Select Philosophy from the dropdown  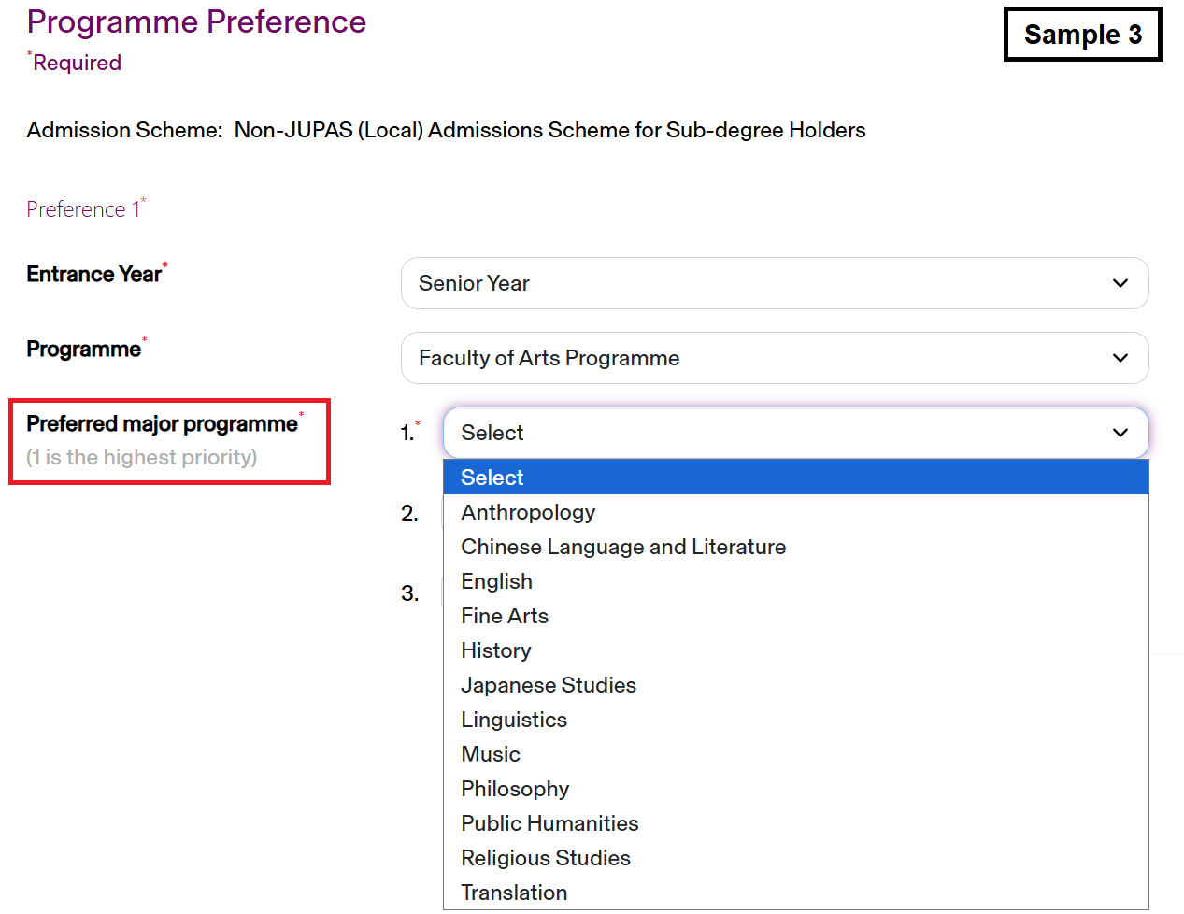pos(515,789)
